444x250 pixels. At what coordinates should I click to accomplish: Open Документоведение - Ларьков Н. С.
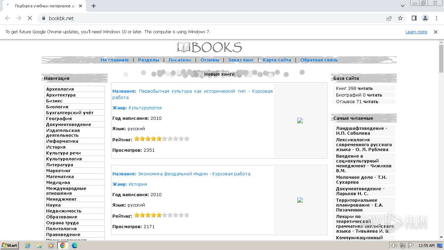point(360,191)
